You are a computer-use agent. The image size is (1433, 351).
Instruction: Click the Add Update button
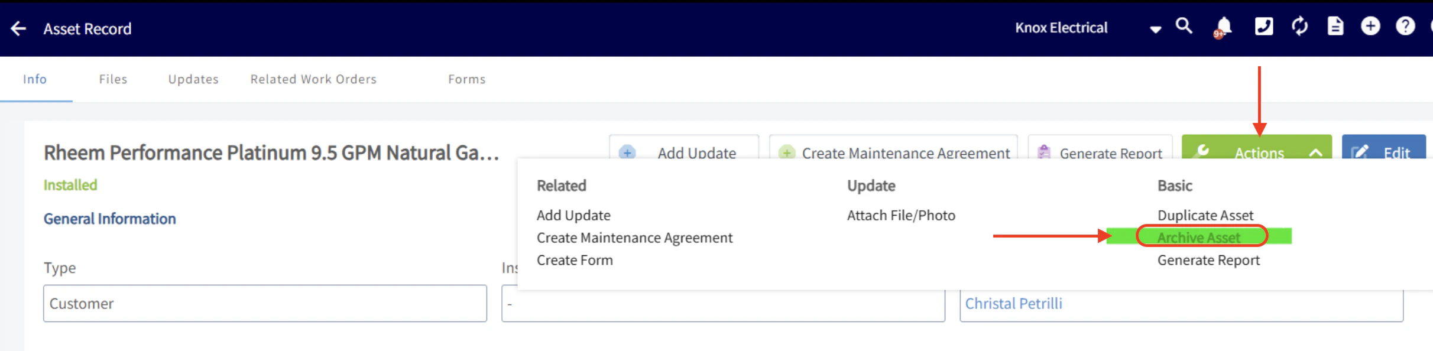[684, 148]
